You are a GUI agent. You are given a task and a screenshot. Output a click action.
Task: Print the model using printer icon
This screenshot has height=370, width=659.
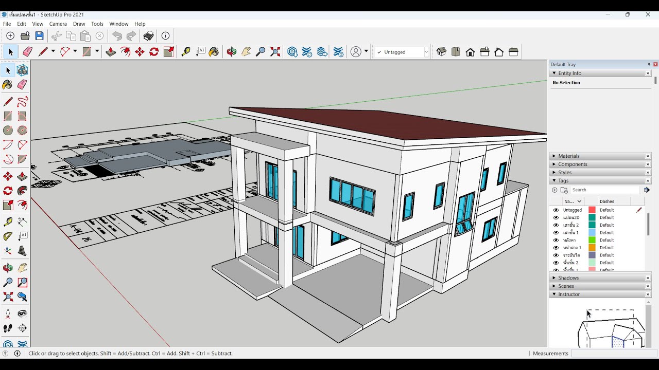pyautogui.click(x=149, y=36)
